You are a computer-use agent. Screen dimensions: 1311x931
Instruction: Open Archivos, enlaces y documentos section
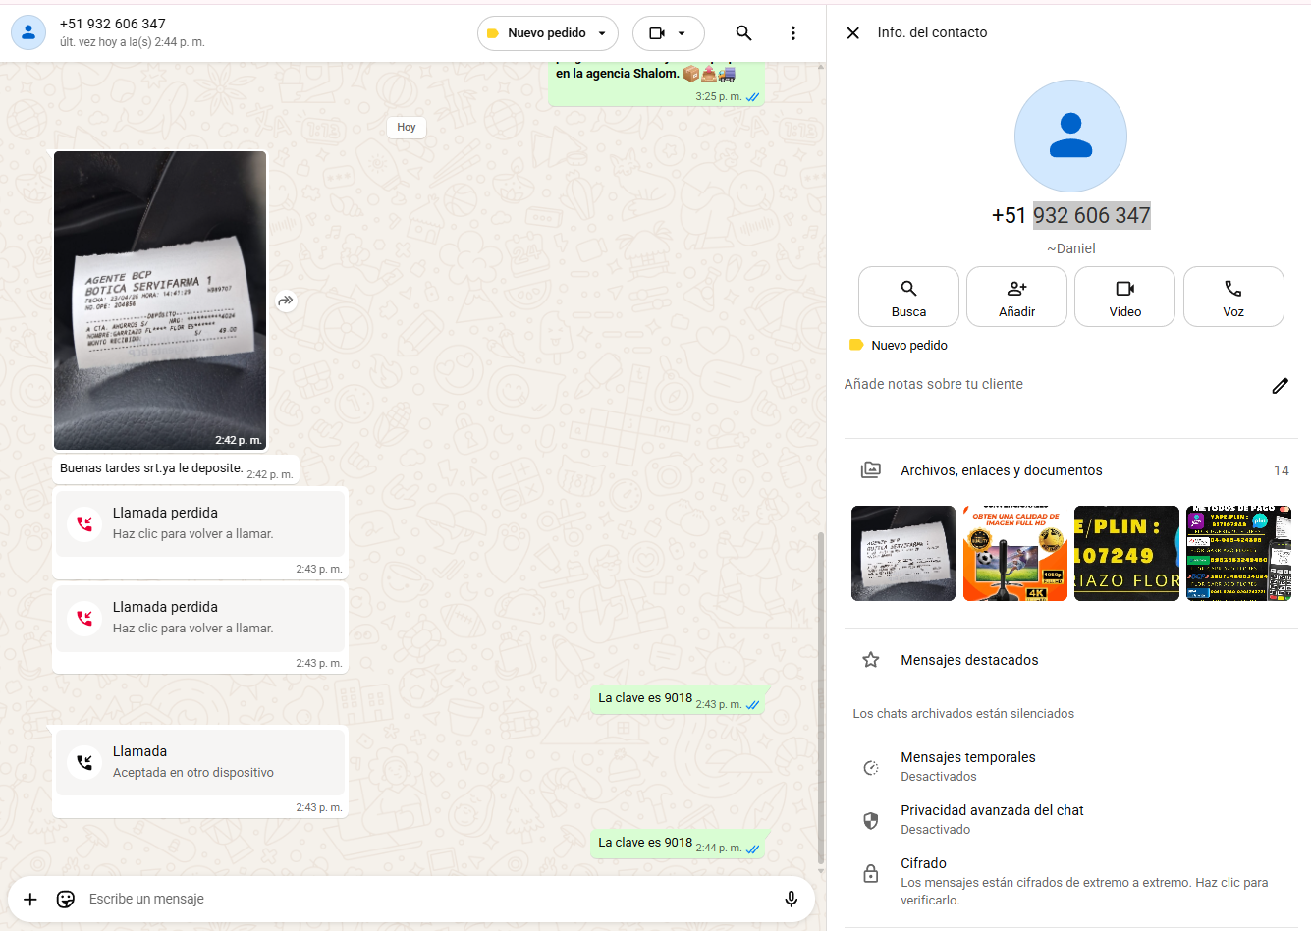pyautogui.click(x=1001, y=470)
